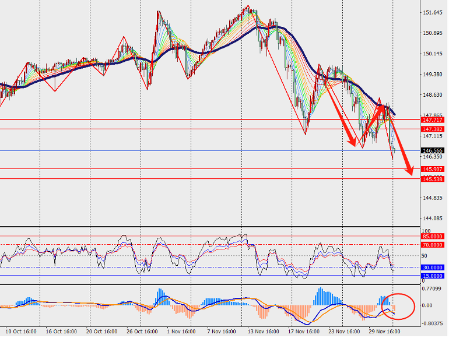Screen dimensions: 449x338
Task: Click the MACD scale value -0.80375
Action: tap(432, 323)
